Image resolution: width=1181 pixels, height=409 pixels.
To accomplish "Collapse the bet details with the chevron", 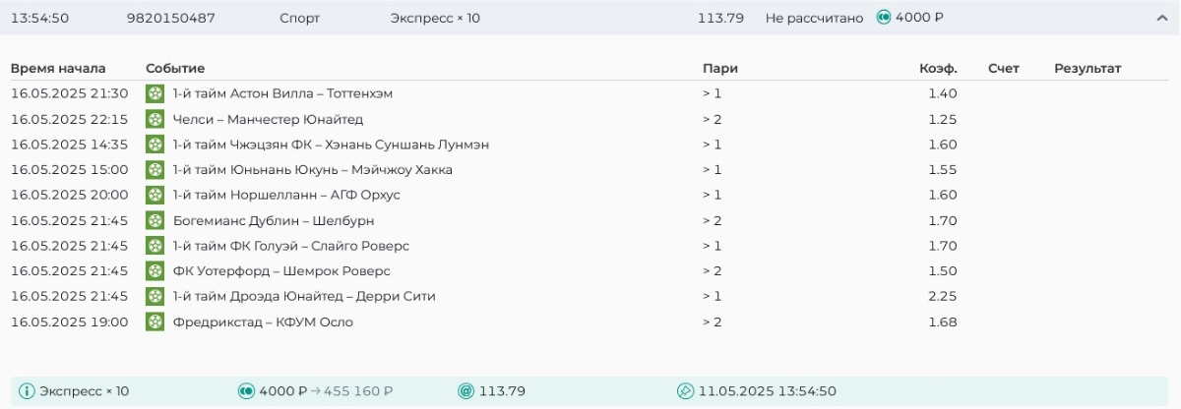I will (x=1161, y=18).
